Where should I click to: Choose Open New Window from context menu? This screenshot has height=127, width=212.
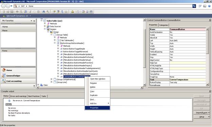tap(97, 79)
